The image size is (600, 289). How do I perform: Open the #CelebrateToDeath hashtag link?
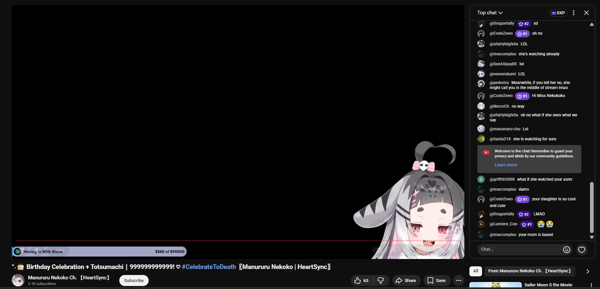pos(209,267)
